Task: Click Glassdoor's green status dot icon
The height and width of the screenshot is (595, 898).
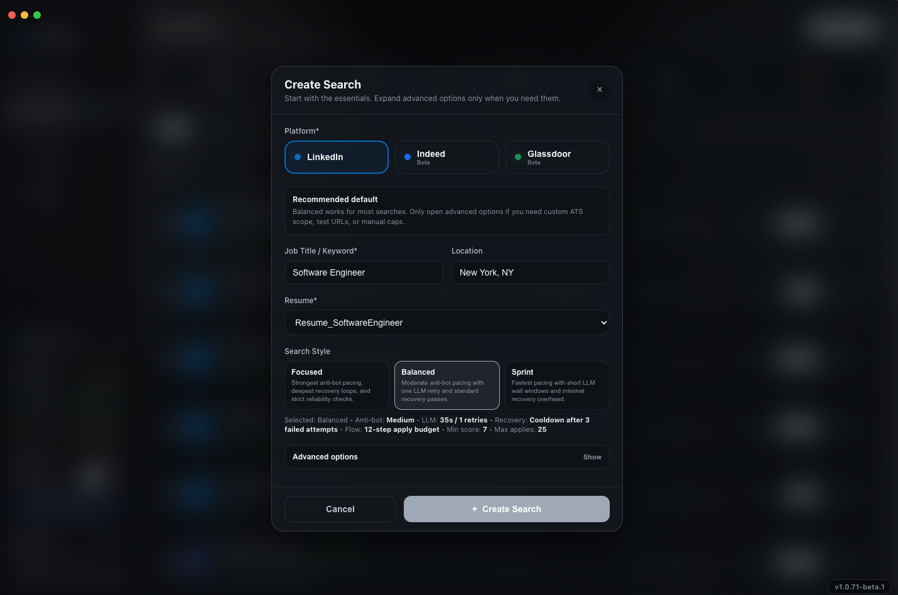Action: point(518,157)
